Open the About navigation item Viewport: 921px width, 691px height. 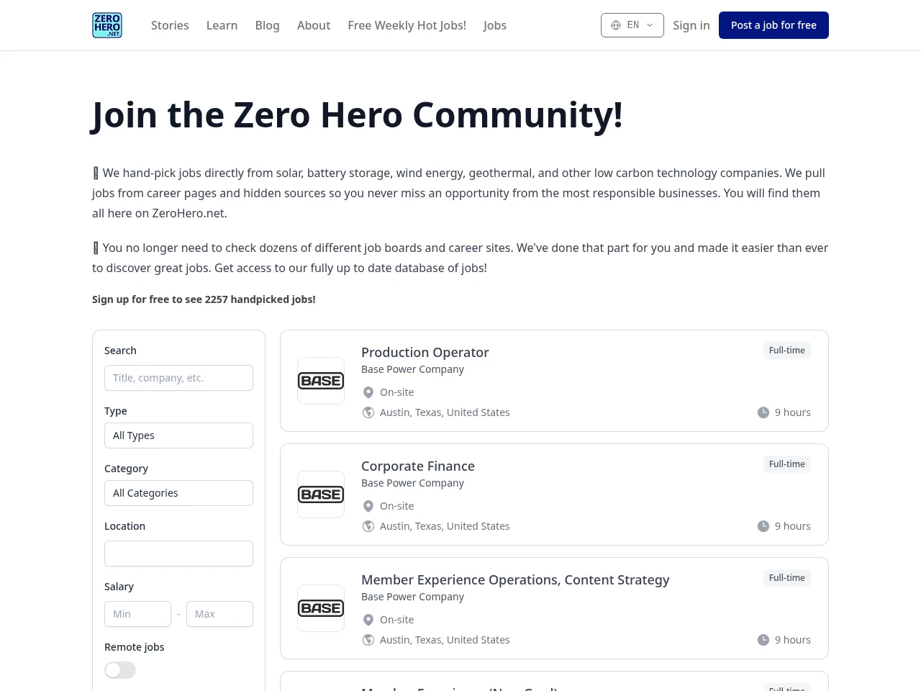point(314,25)
